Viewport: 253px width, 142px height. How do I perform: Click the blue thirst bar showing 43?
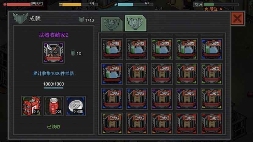[135, 4]
